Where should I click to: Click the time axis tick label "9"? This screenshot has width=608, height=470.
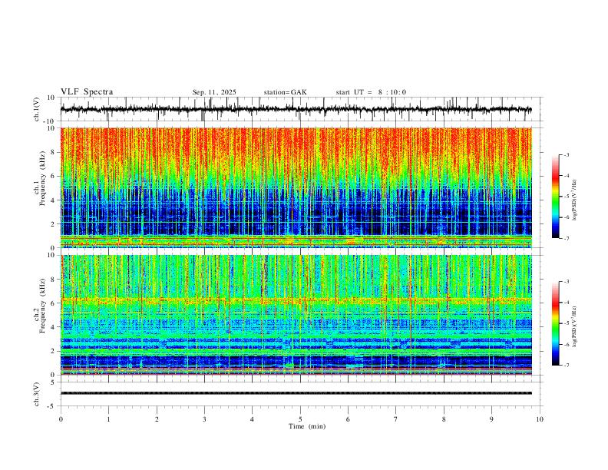(491, 419)
